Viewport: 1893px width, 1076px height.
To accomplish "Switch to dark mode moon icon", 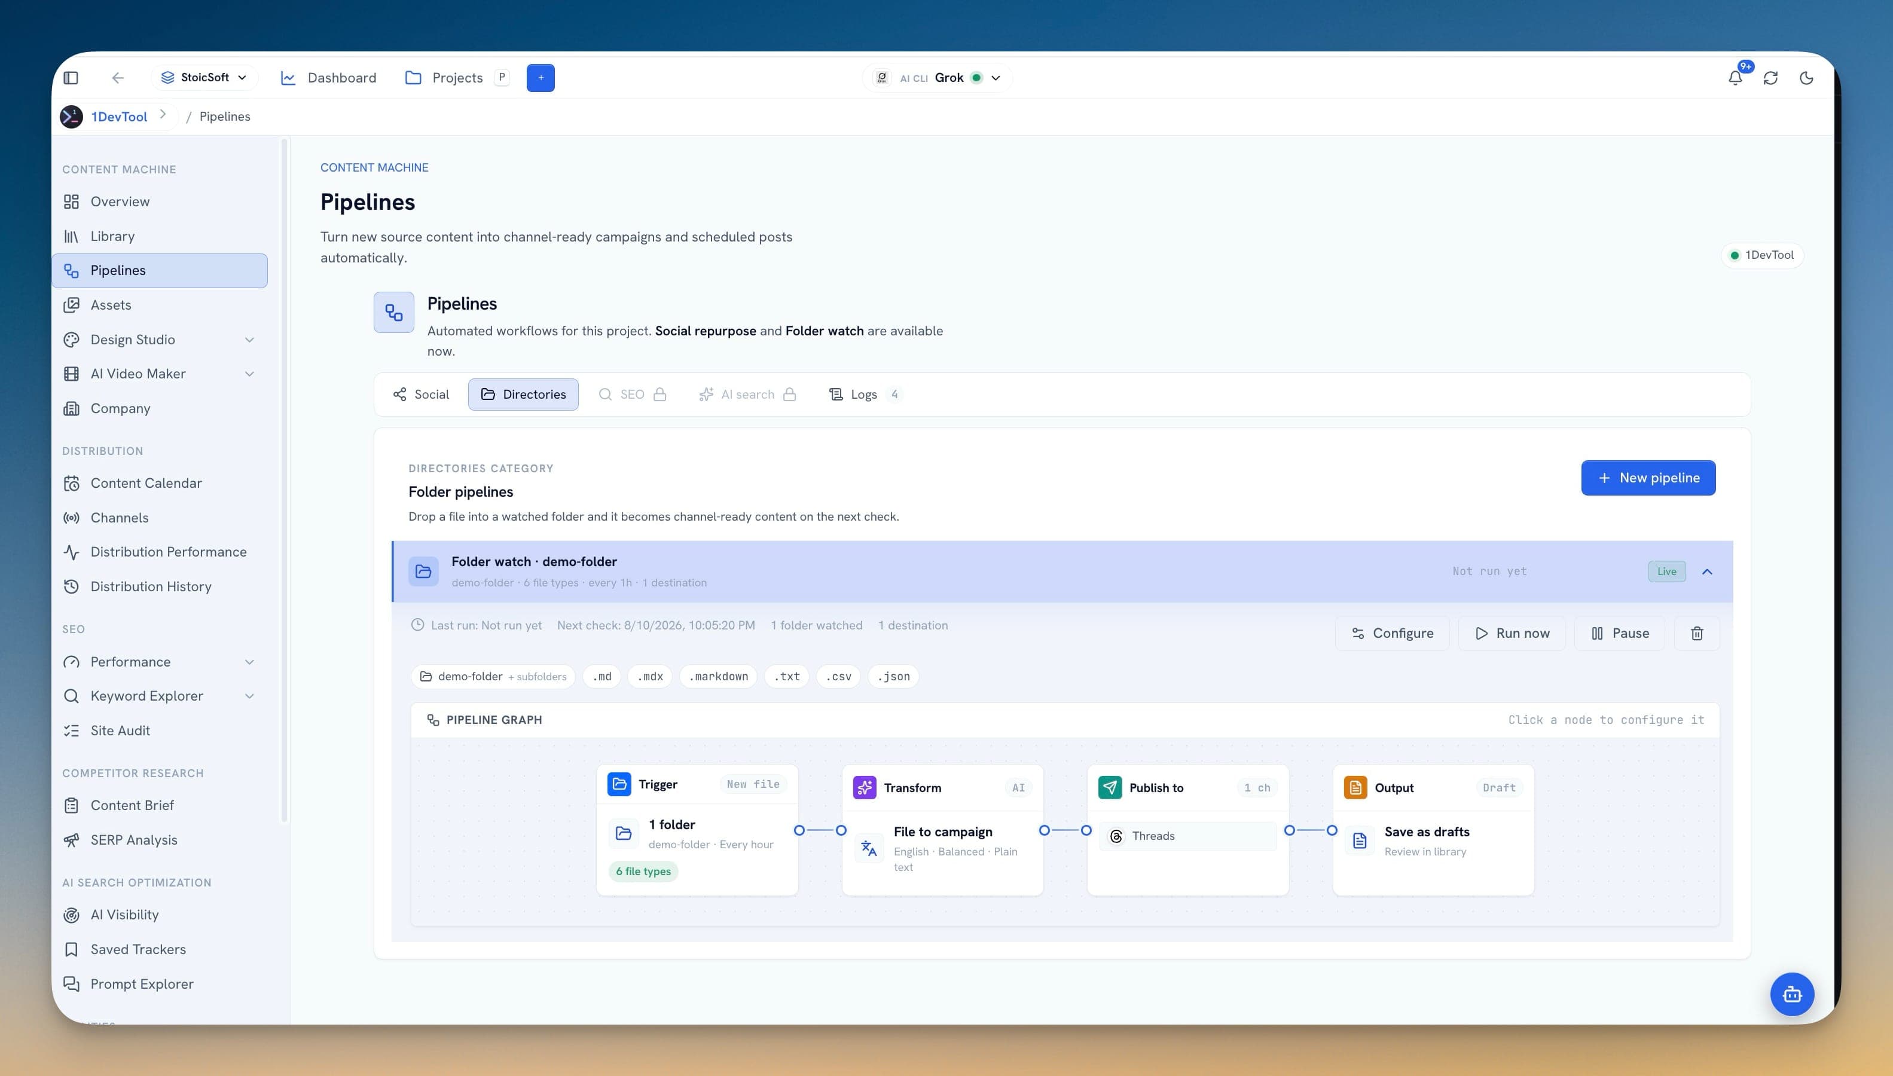I will click(x=1806, y=78).
